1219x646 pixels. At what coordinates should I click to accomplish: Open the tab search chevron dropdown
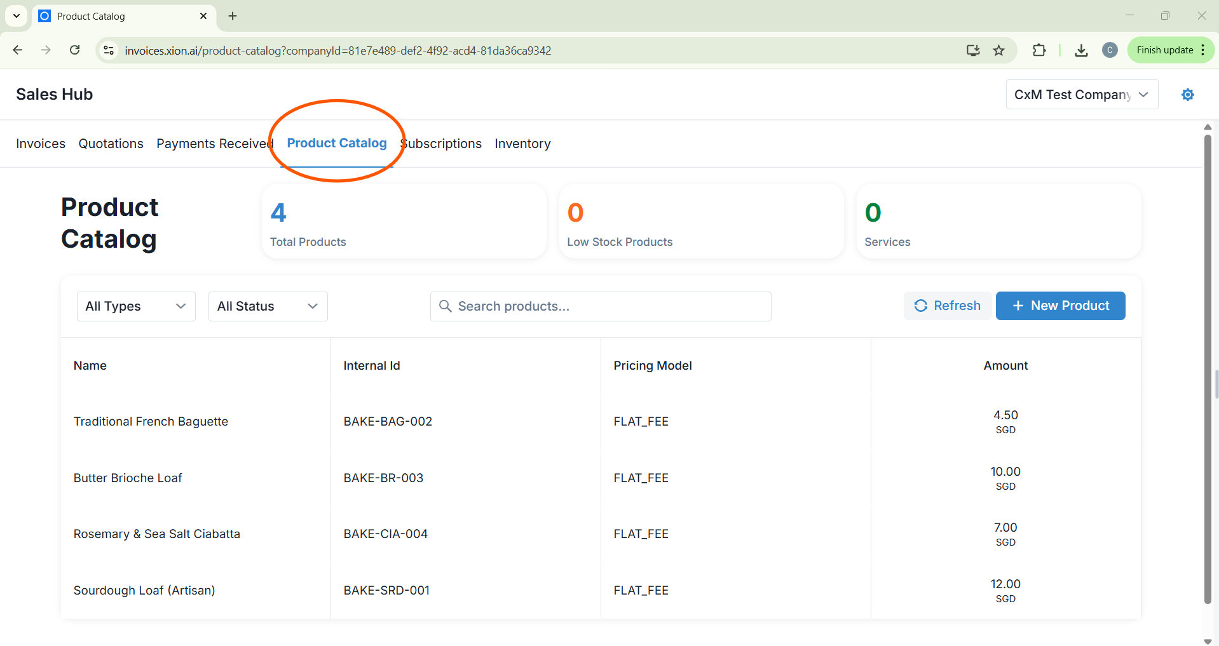click(17, 16)
